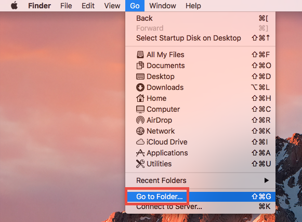Open iCloud Drive via cloud icon
Image resolution: width=302 pixels, height=222 pixels.
(140, 142)
